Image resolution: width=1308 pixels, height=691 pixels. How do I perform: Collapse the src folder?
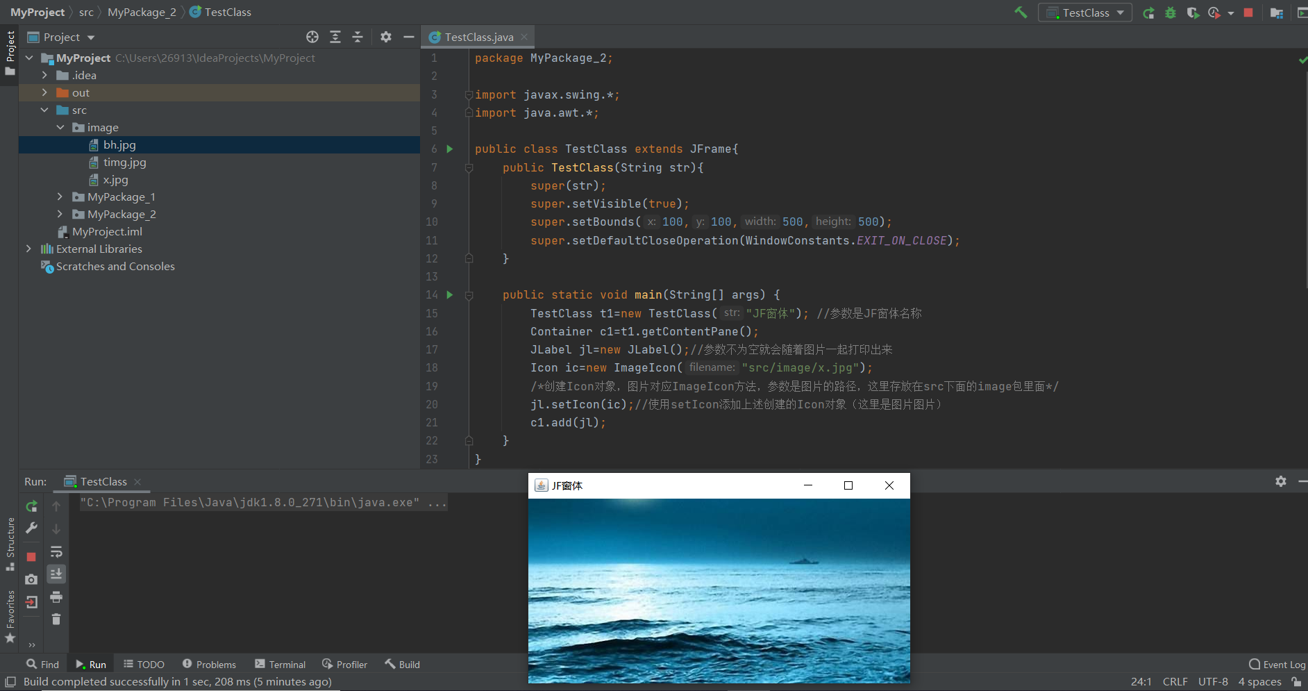(44, 110)
